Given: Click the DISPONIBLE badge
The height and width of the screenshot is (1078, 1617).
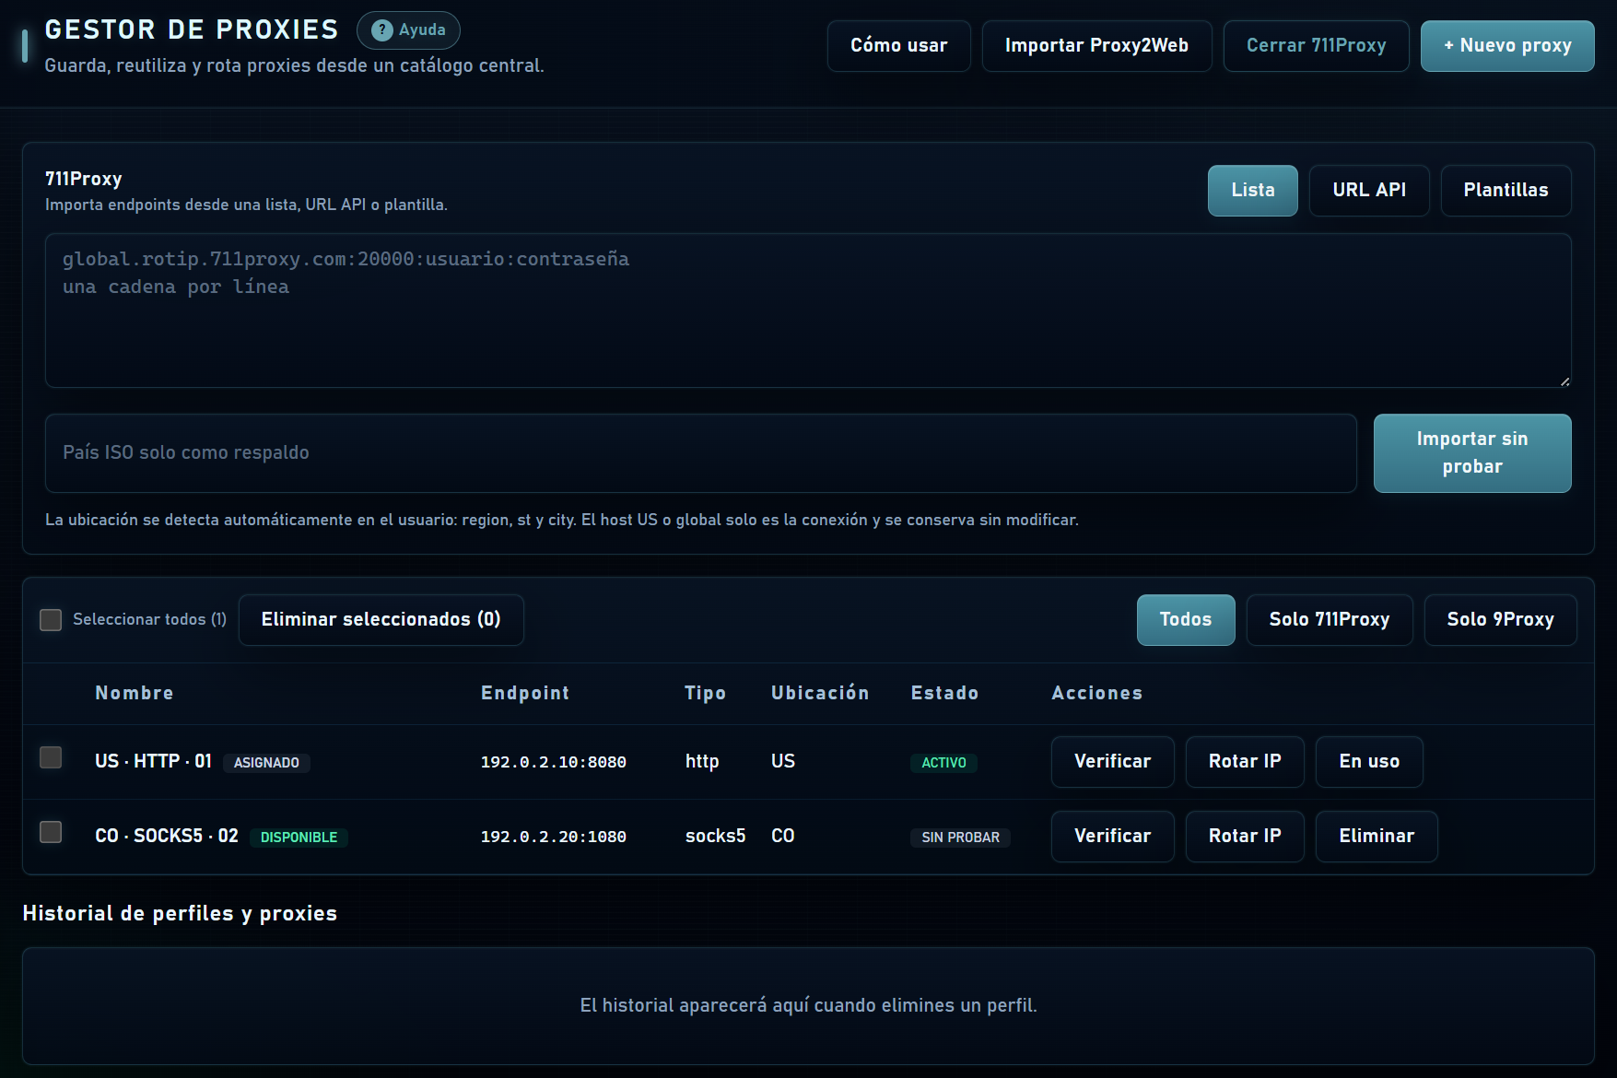Looking at the screenshot, I should [x=299, y=838].
